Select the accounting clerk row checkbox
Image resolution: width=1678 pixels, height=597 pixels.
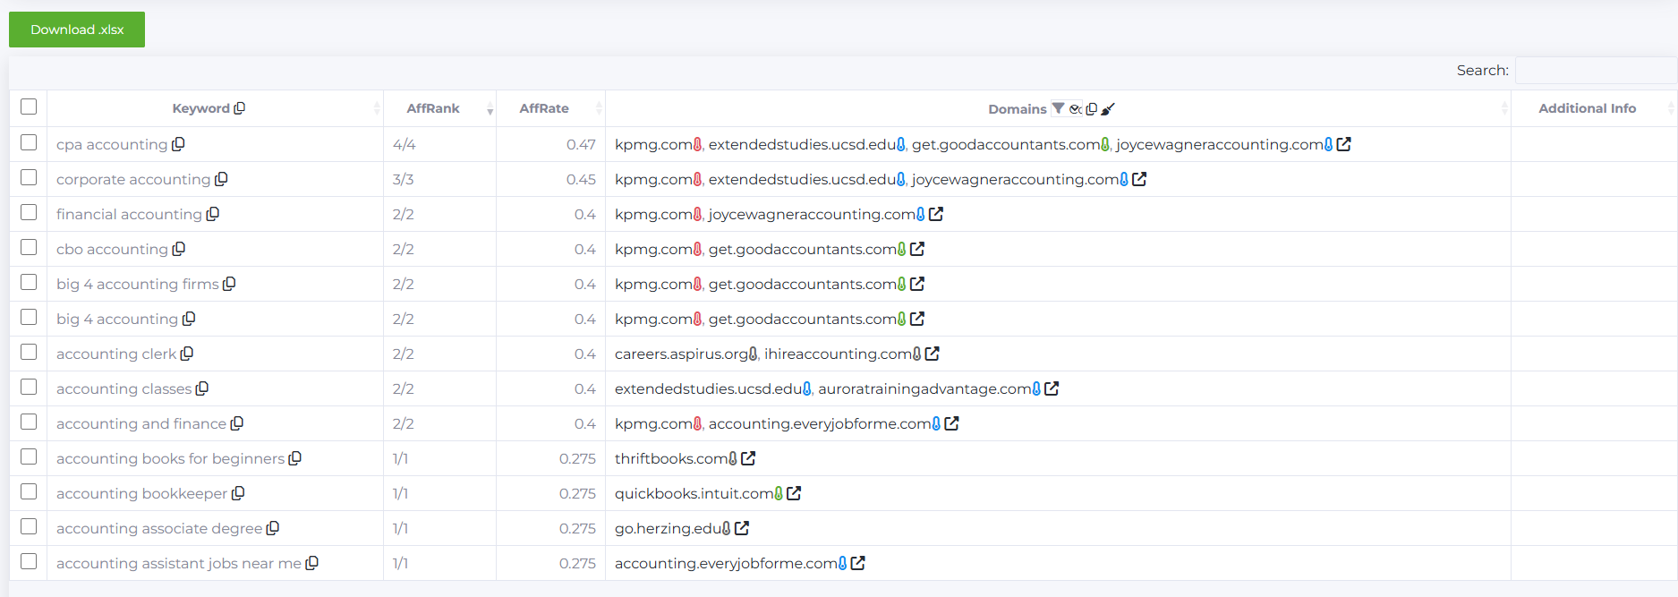(29, 352)
